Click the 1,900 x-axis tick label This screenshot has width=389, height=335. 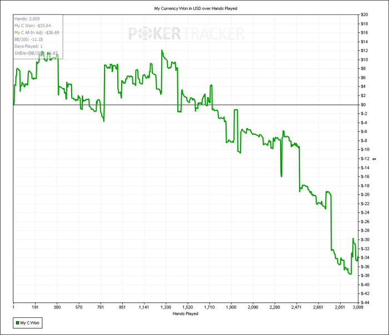click(231, 307)
